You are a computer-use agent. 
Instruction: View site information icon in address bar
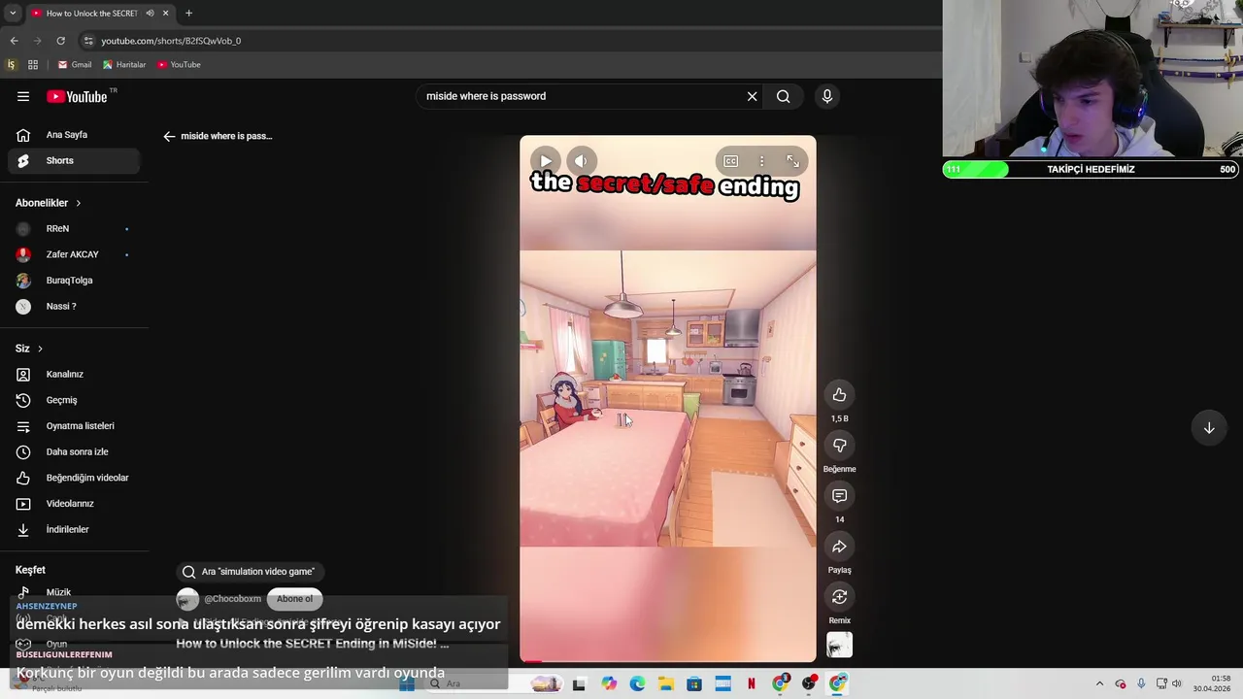(88, 41)
